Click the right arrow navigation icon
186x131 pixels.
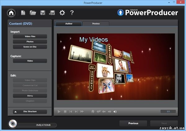[109, 112]
